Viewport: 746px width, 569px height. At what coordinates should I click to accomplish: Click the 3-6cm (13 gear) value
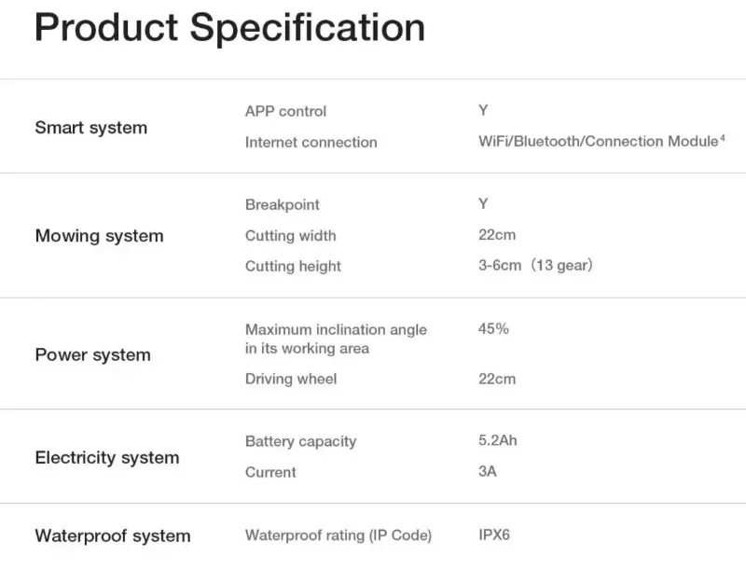point(535,265)
